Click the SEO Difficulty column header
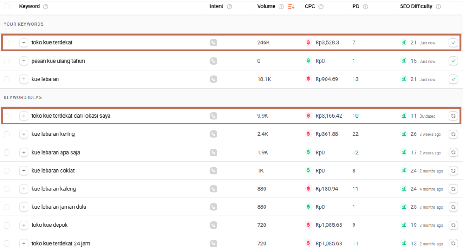The width and height of the screenshot is (463, 247). (416, 6)
